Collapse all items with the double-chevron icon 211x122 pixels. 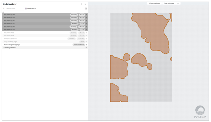tap(3, 12)
